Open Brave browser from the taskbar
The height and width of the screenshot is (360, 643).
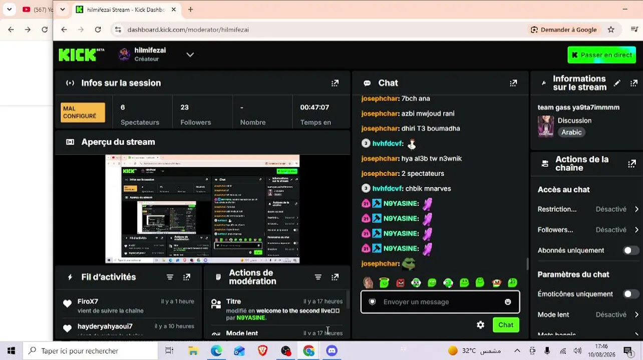262,351
